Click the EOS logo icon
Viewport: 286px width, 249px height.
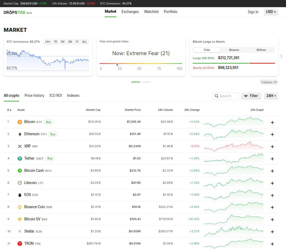click(x=20, y=195)
